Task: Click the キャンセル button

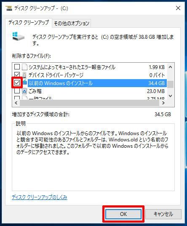Action: click(x=163, y=214)
